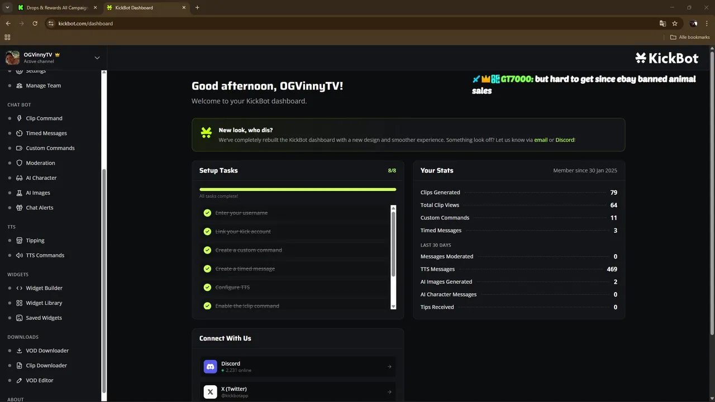Screen dimensions: 715x402
Task: Switch to Drops & Rewards tab
Action: tap(57, 7)
